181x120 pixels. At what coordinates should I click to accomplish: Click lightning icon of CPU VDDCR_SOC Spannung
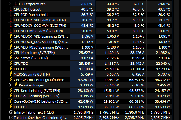click(11, 41)
